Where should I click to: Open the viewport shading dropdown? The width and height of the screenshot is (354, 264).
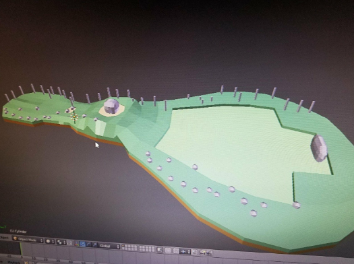(x=50, y=241)
